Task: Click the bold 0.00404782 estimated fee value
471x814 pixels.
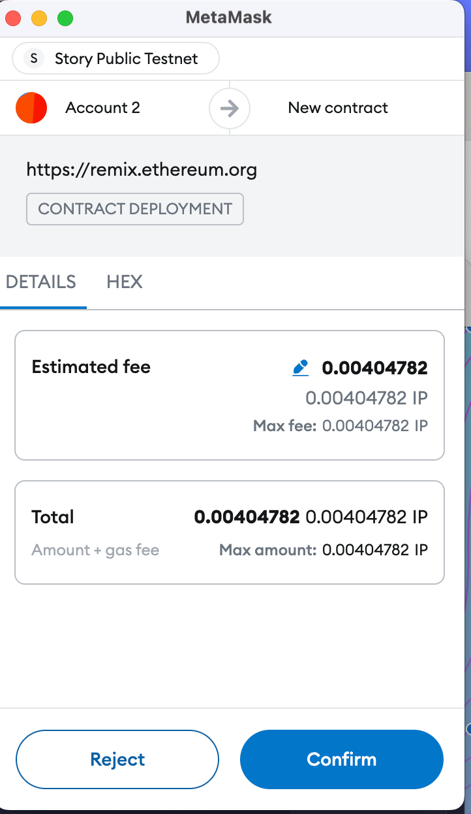Action: click(375, 368)
